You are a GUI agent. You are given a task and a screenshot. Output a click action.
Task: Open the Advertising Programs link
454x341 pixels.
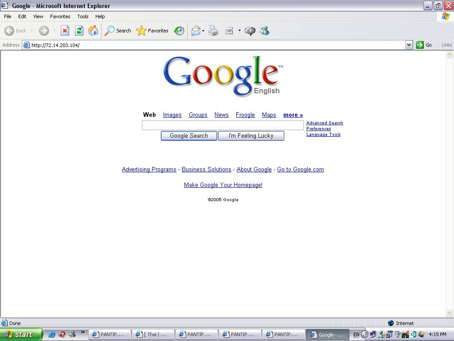coord(149,169)
